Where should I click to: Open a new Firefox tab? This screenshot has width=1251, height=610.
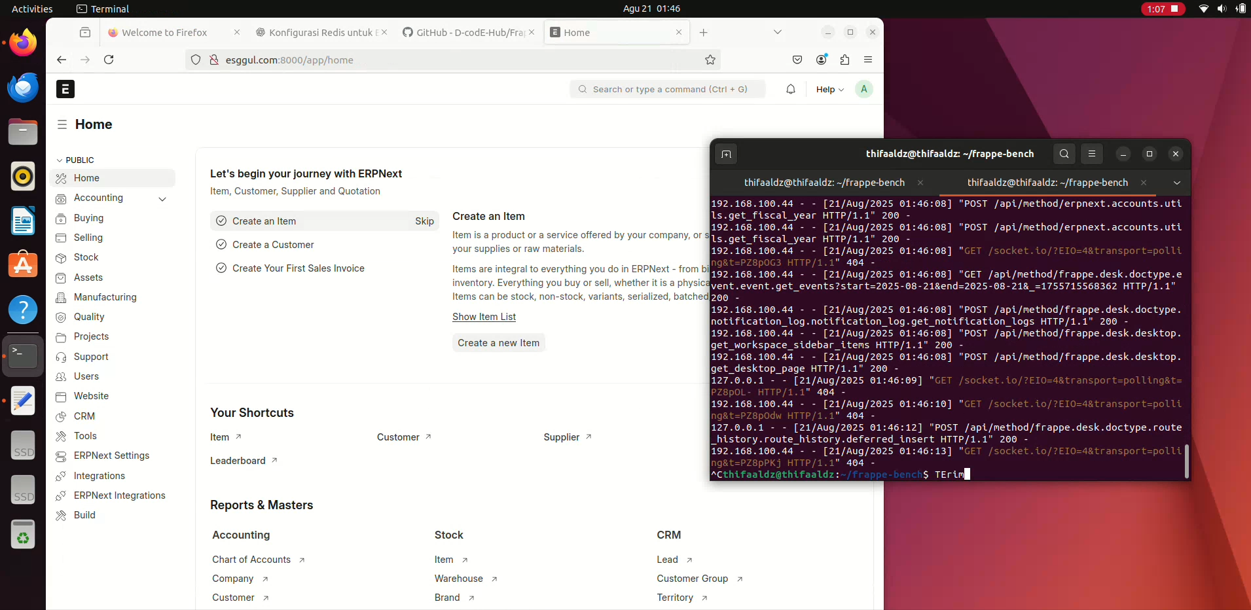[703, 32]
